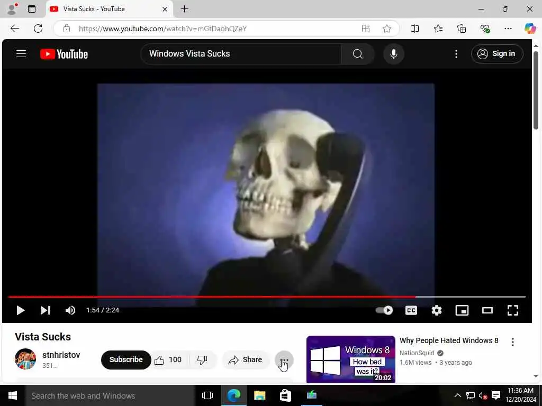Click the Sign in button
Viewport: 542px width, 406px height.
[496, 54]
